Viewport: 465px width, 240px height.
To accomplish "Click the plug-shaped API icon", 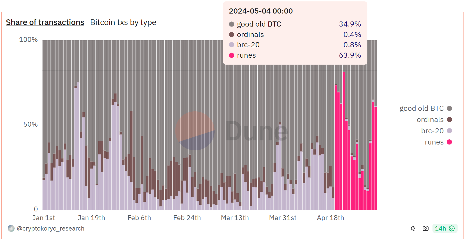I will [413, 229].
